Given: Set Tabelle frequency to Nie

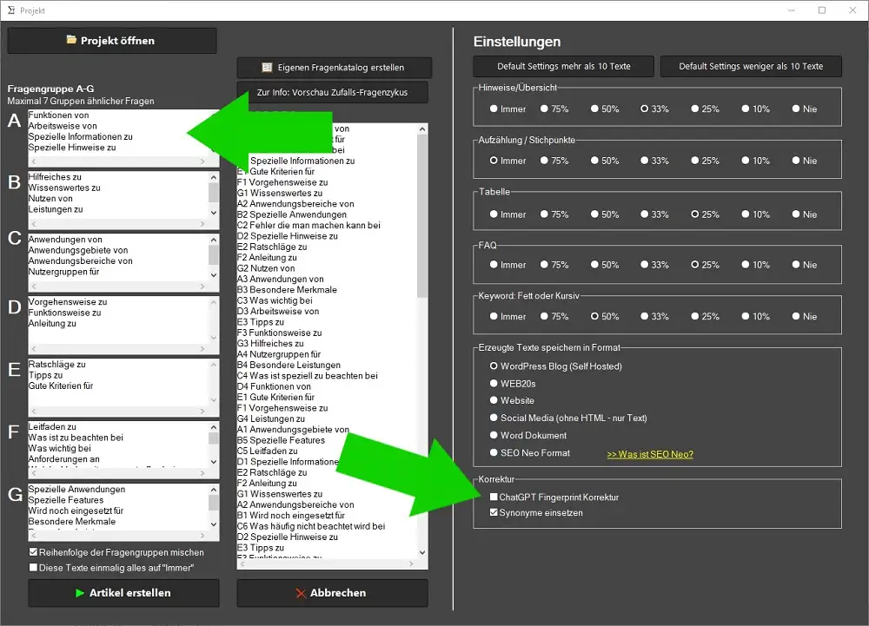Looking at the screenshot, I should 796,214.
